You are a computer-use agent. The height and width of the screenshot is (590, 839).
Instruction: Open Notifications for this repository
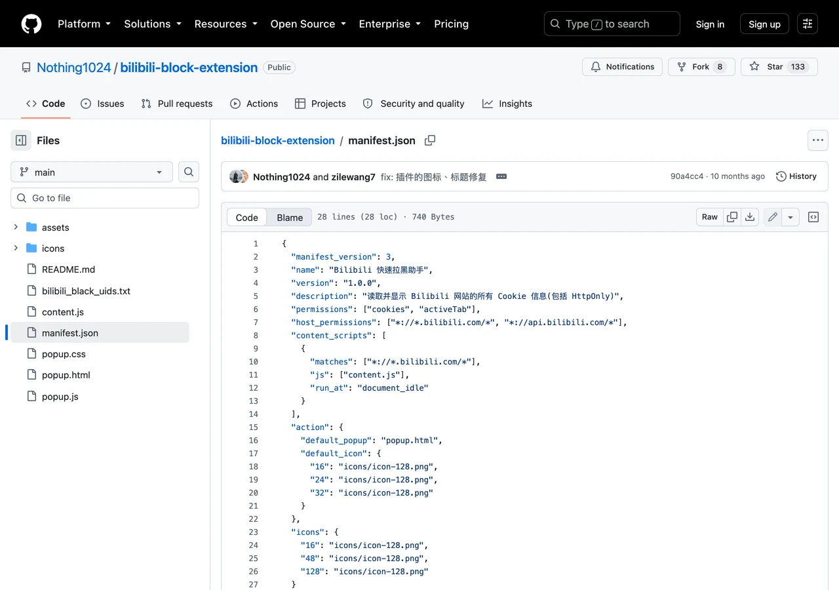[x=622, y=67]
